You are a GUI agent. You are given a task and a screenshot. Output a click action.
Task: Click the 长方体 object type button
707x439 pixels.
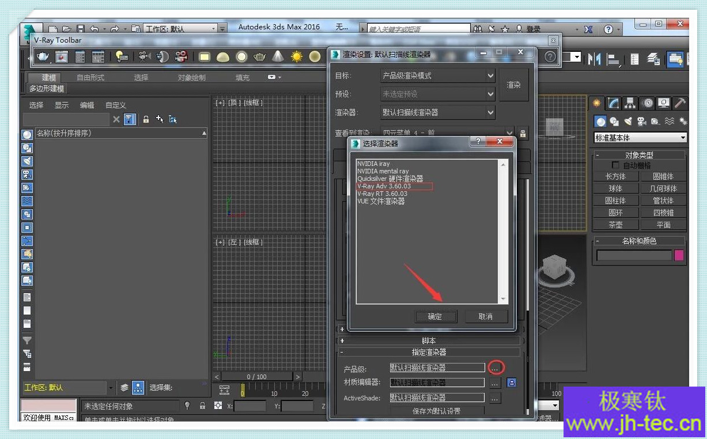pyautogui.click(x=615, y=176)
